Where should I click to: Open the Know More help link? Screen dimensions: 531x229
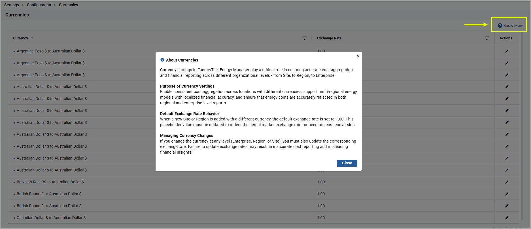510,26
